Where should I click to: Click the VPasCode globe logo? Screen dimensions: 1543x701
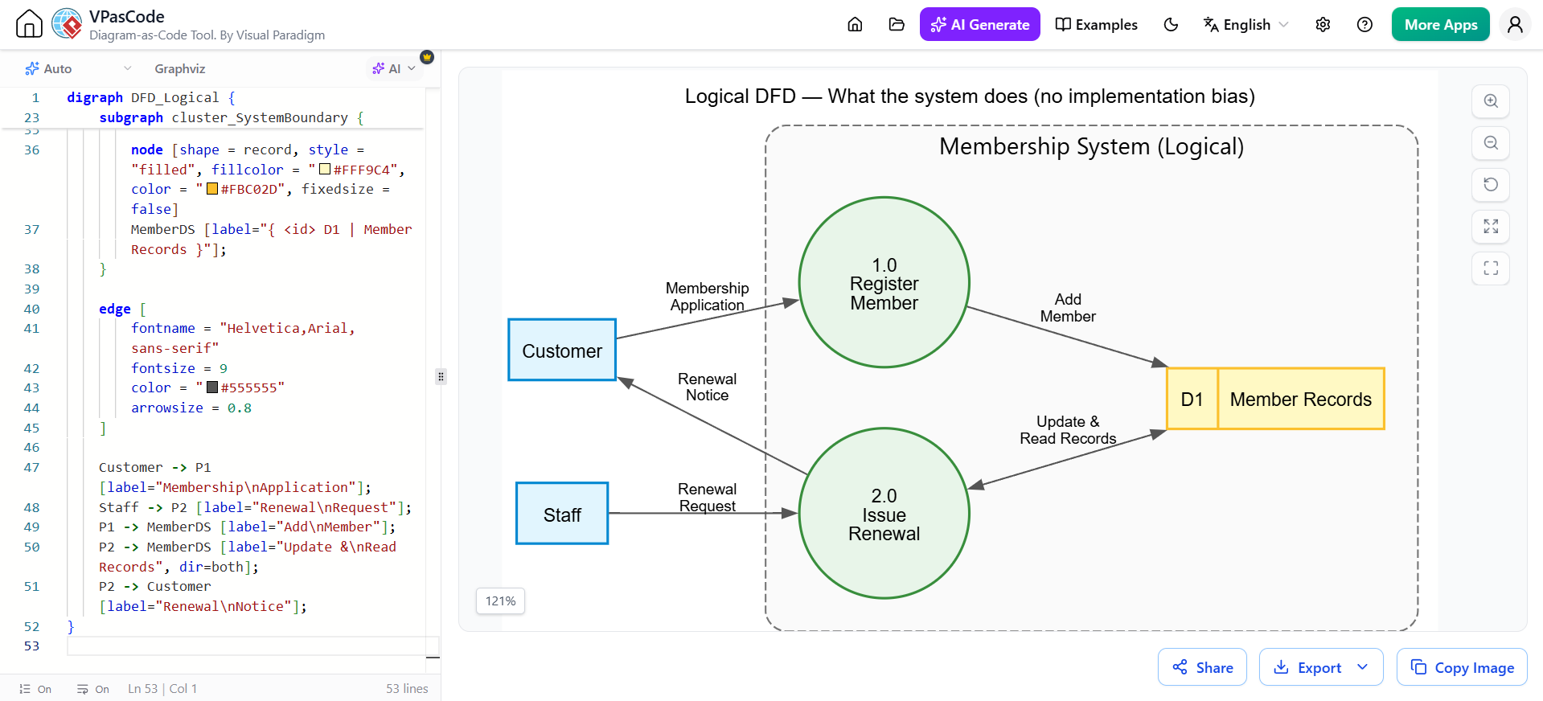click(67, 24)
